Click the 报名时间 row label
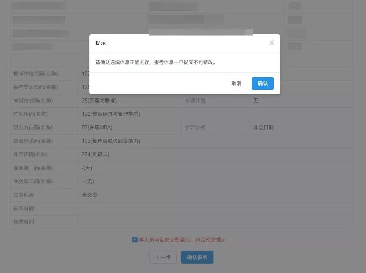The image size is (366, 273). point(24,209)
